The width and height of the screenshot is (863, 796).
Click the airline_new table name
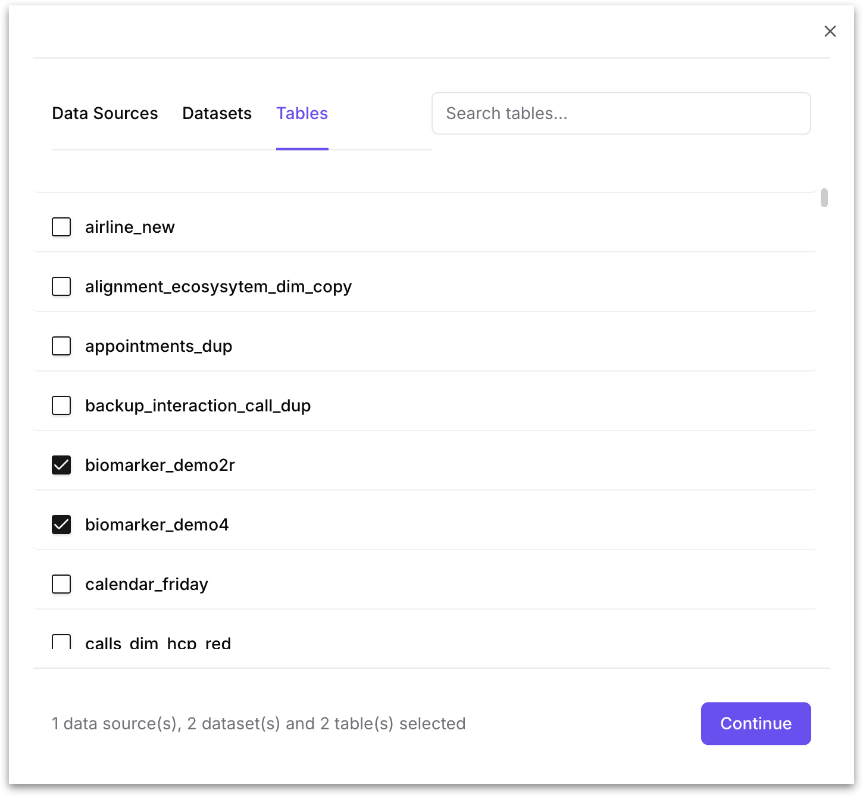130,227
